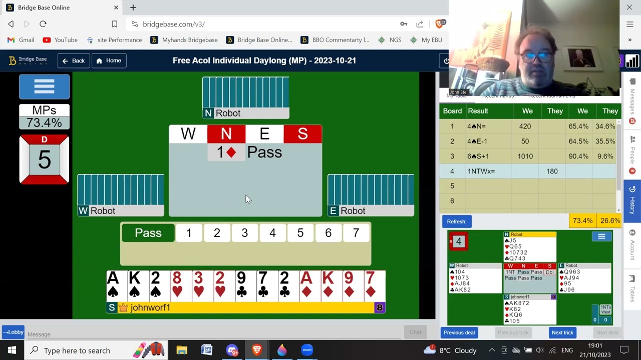Viewport: 641px width, 360px height.
Task: Click the Lobby button
Action: click(x=13, y=332)
